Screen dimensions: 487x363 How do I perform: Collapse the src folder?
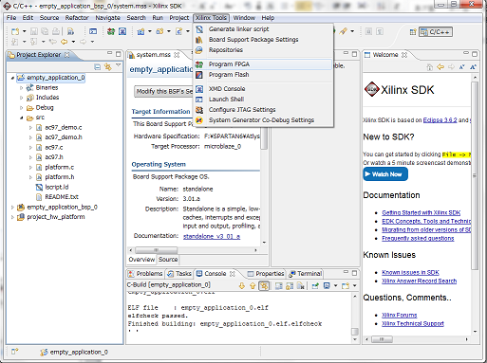tap(22, 118)
